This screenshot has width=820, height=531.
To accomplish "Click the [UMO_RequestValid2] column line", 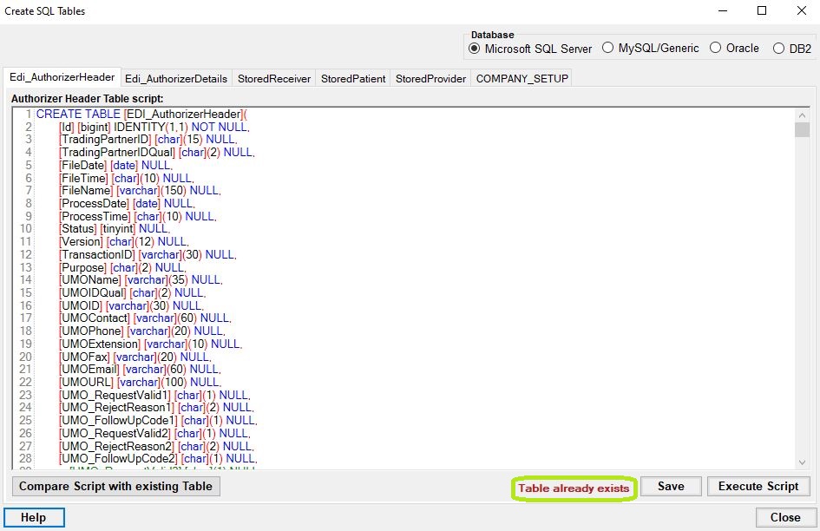I will point(154,433).
